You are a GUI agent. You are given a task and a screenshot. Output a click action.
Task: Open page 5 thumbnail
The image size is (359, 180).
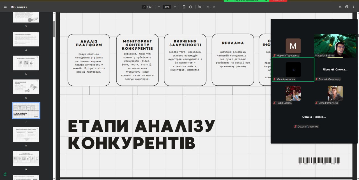click(x=26, y=63)
